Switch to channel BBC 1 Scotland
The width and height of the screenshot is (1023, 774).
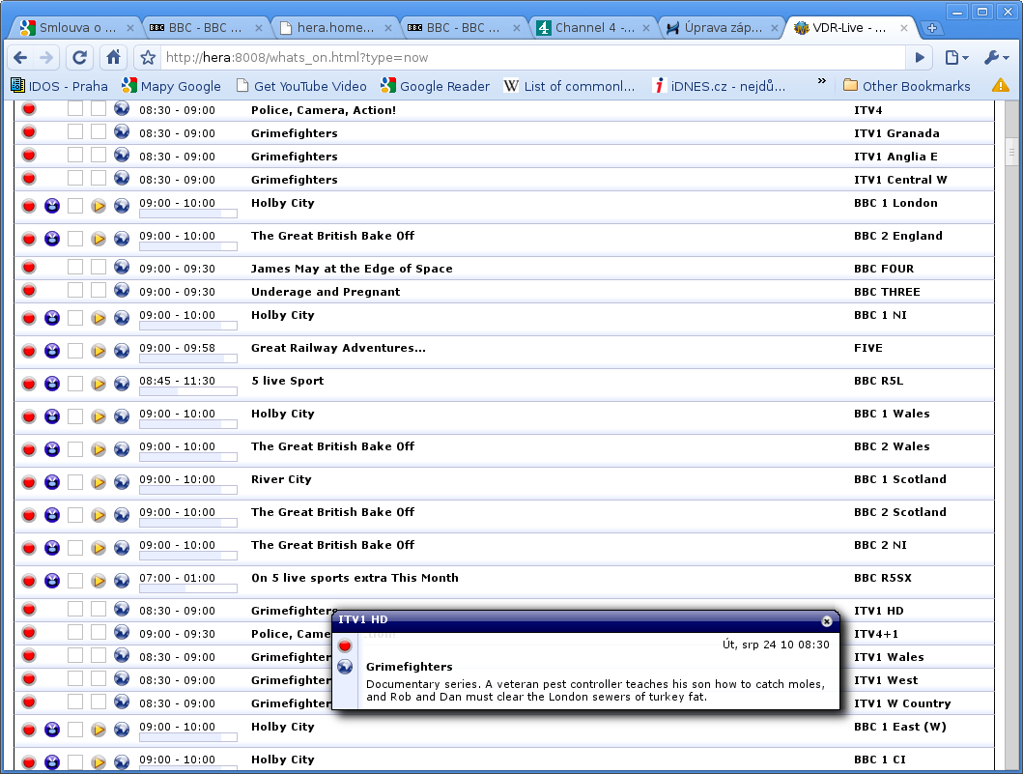click(x=52, y=482)
